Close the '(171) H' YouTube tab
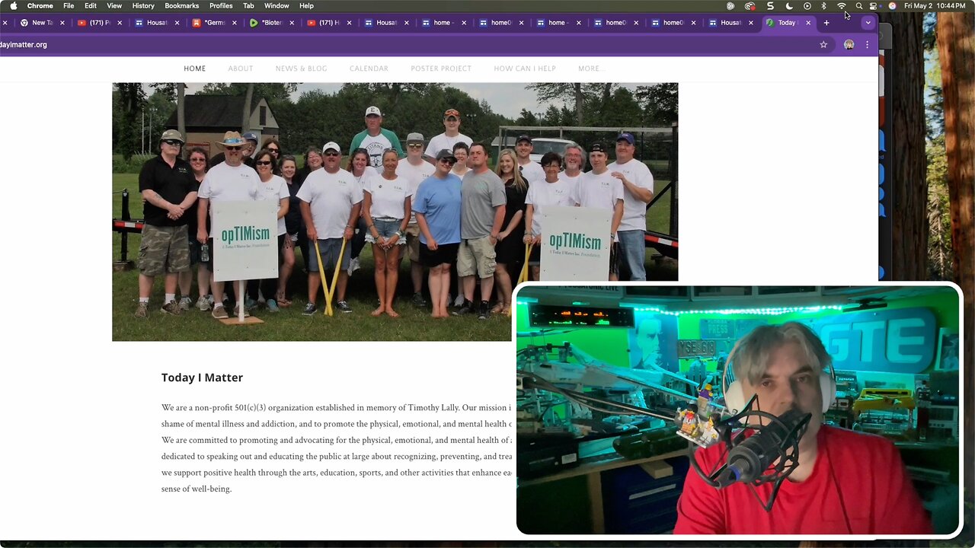975x548 pixels. click(x=349, y=23)
